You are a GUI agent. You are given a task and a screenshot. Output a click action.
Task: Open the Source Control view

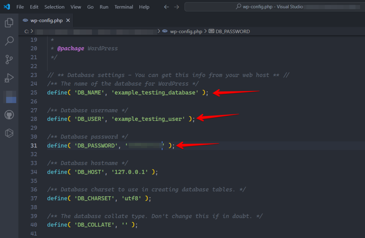point(9,59)
